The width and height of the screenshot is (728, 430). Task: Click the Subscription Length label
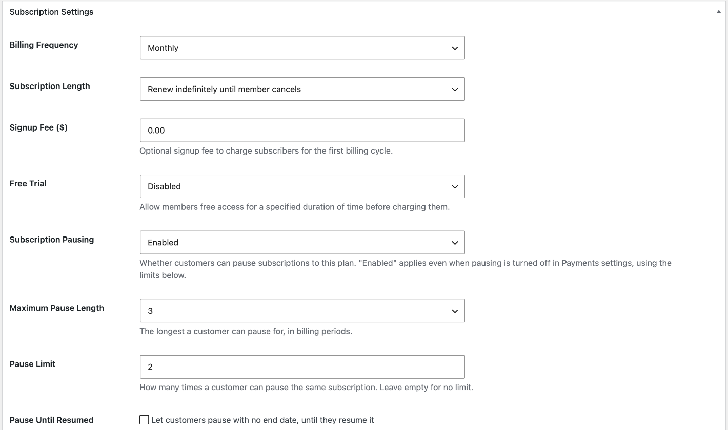tap(50, 86)
